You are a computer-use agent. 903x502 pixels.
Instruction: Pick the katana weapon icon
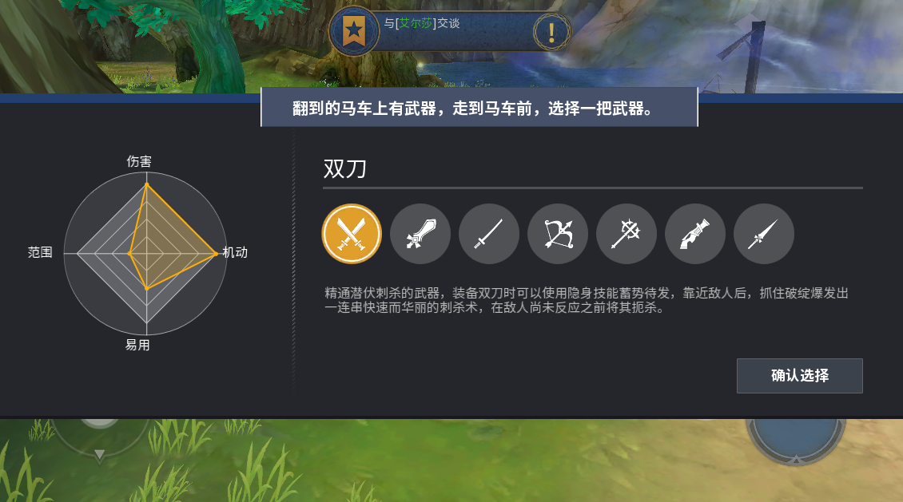(489, 234)
